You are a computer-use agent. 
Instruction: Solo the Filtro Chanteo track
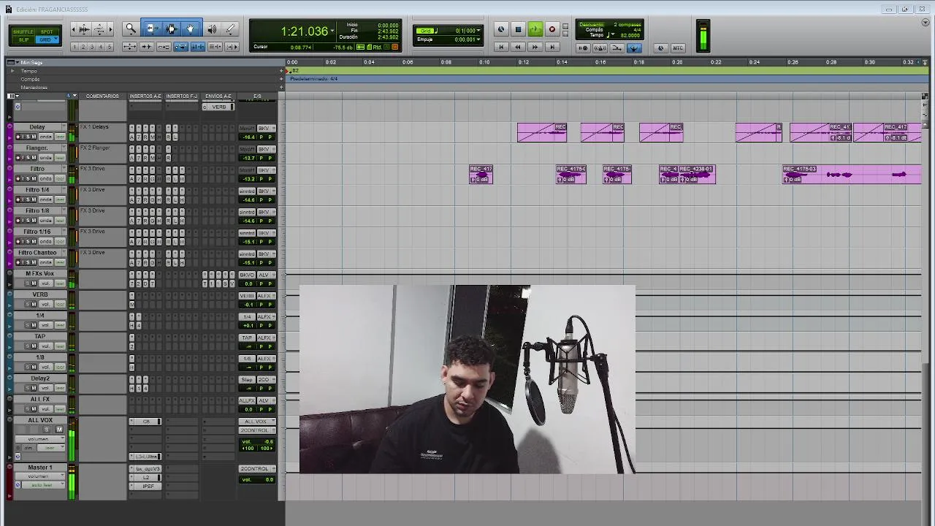pos(26,262)
